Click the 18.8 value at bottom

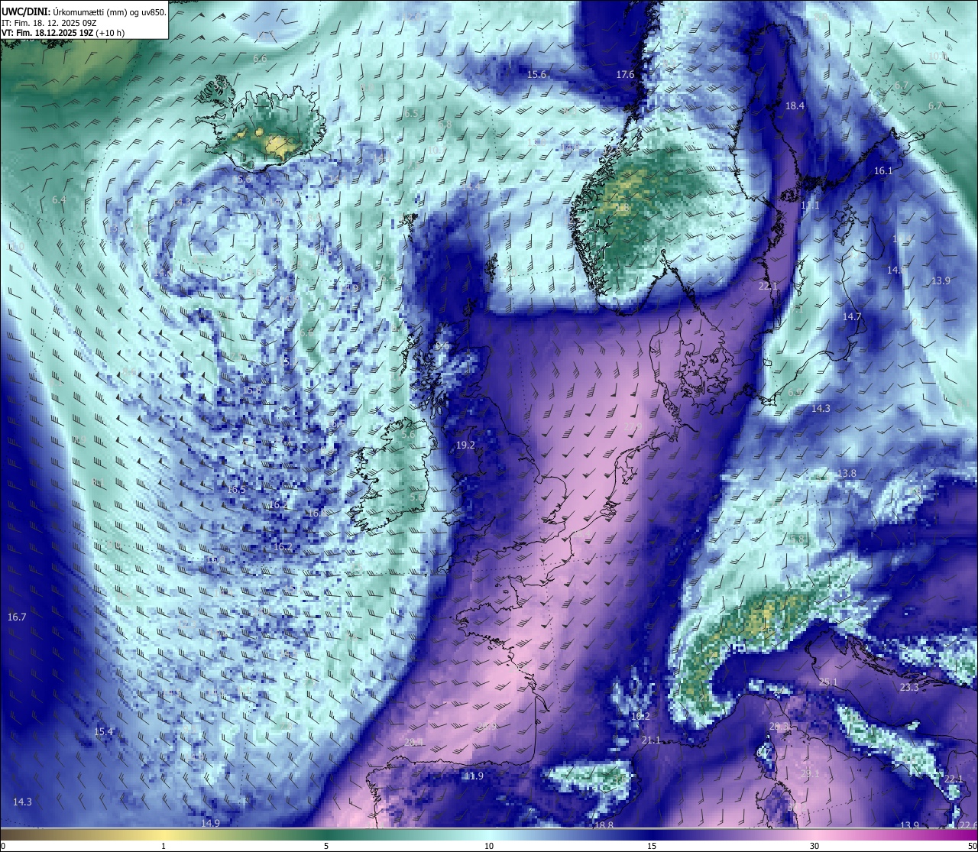604,824
